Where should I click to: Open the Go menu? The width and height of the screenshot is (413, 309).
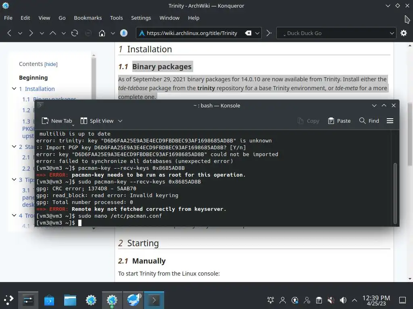[x=62, y=18]
